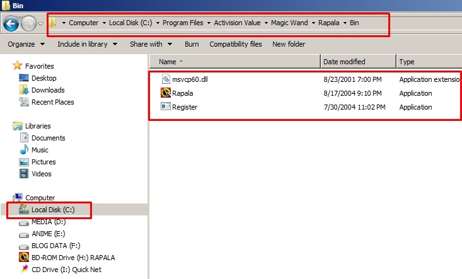Select the Rapala application icon
This screenshot has height=279, width=462.
pyautogui.click(x=166, y=93)
